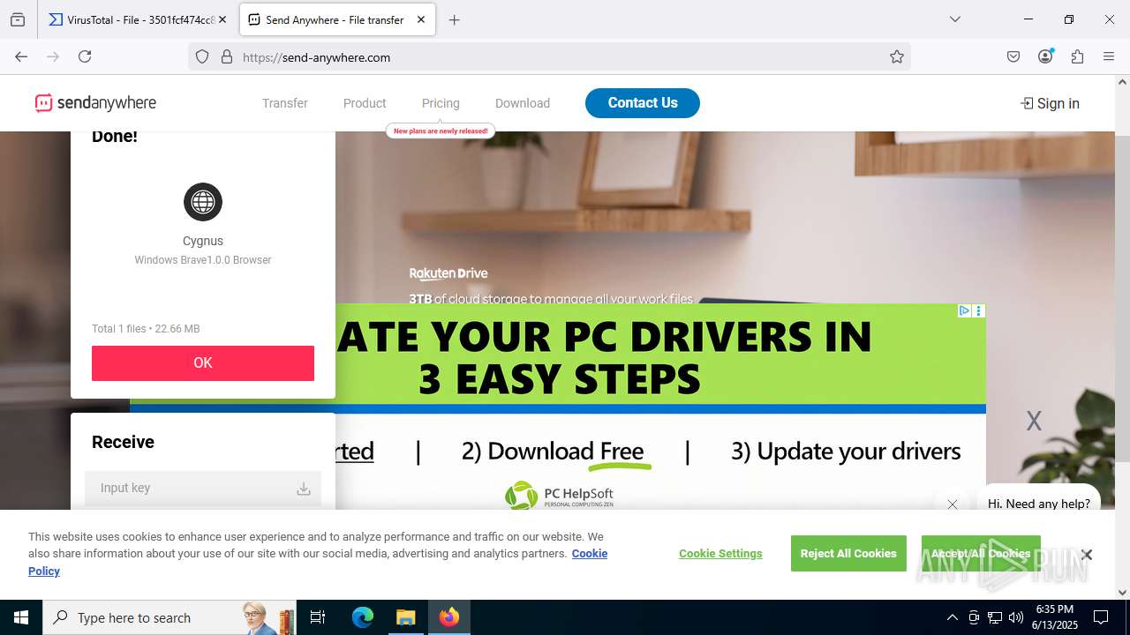Screen dimensions: 1130x635
Task: Click the Sign in link
Action: coord(1050,103)
